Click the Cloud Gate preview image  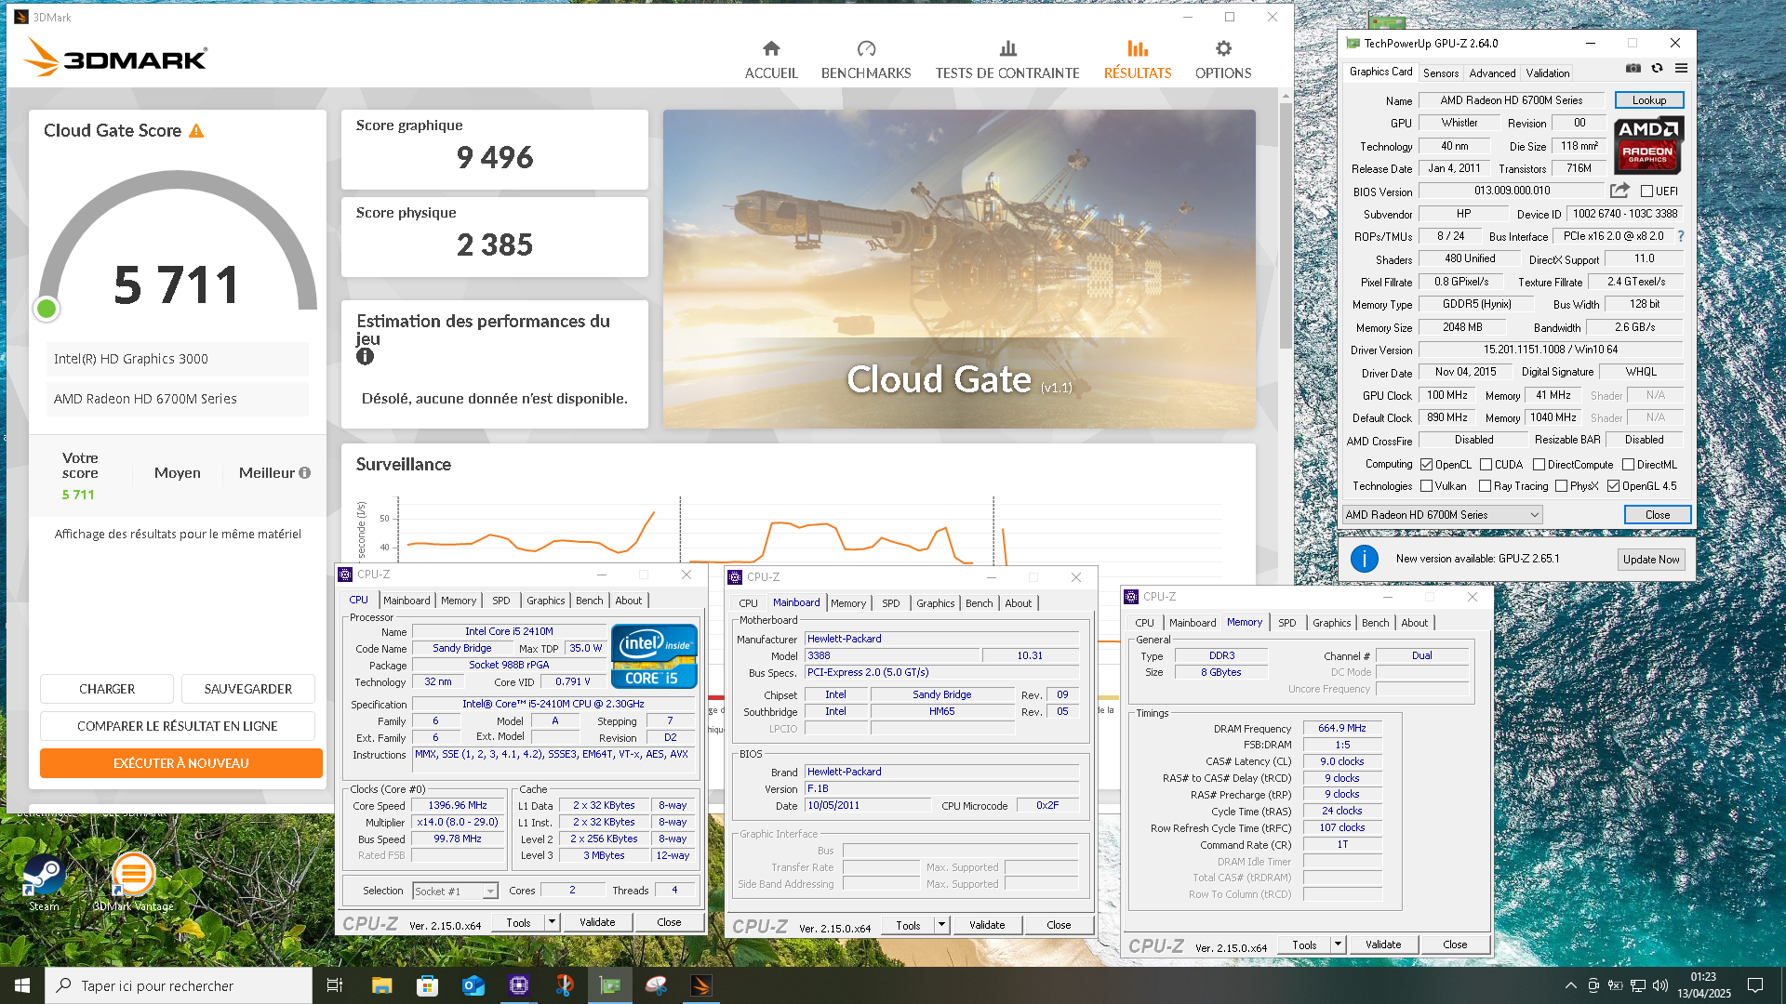pos(959,270)
